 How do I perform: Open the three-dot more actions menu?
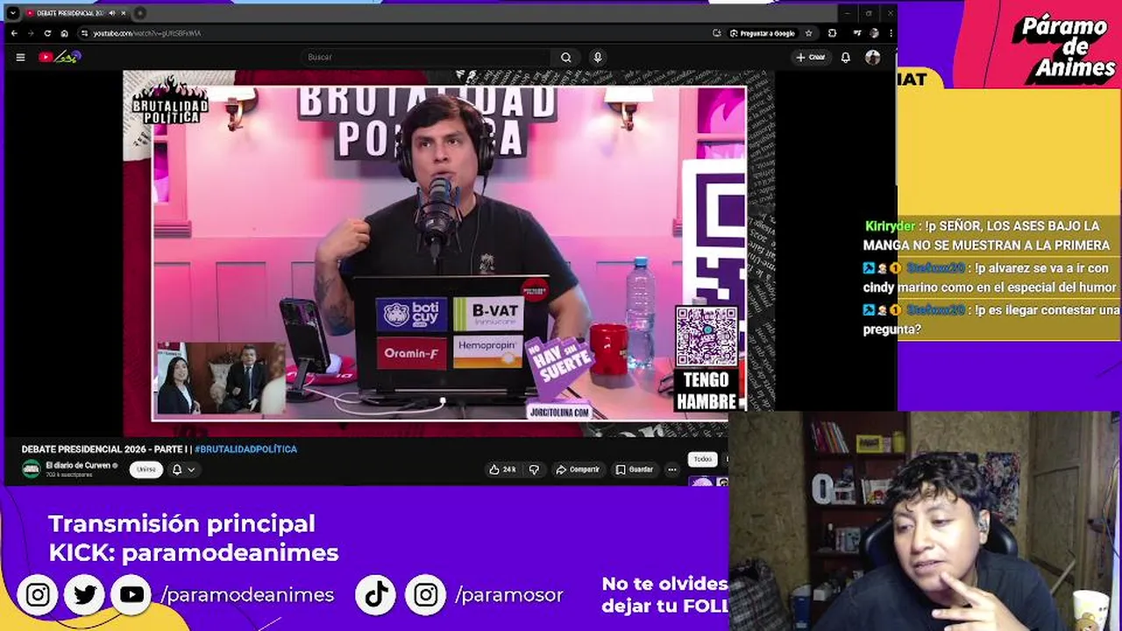coord(672,470)
